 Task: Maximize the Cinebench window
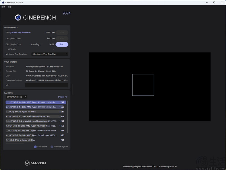click(214, 2)
